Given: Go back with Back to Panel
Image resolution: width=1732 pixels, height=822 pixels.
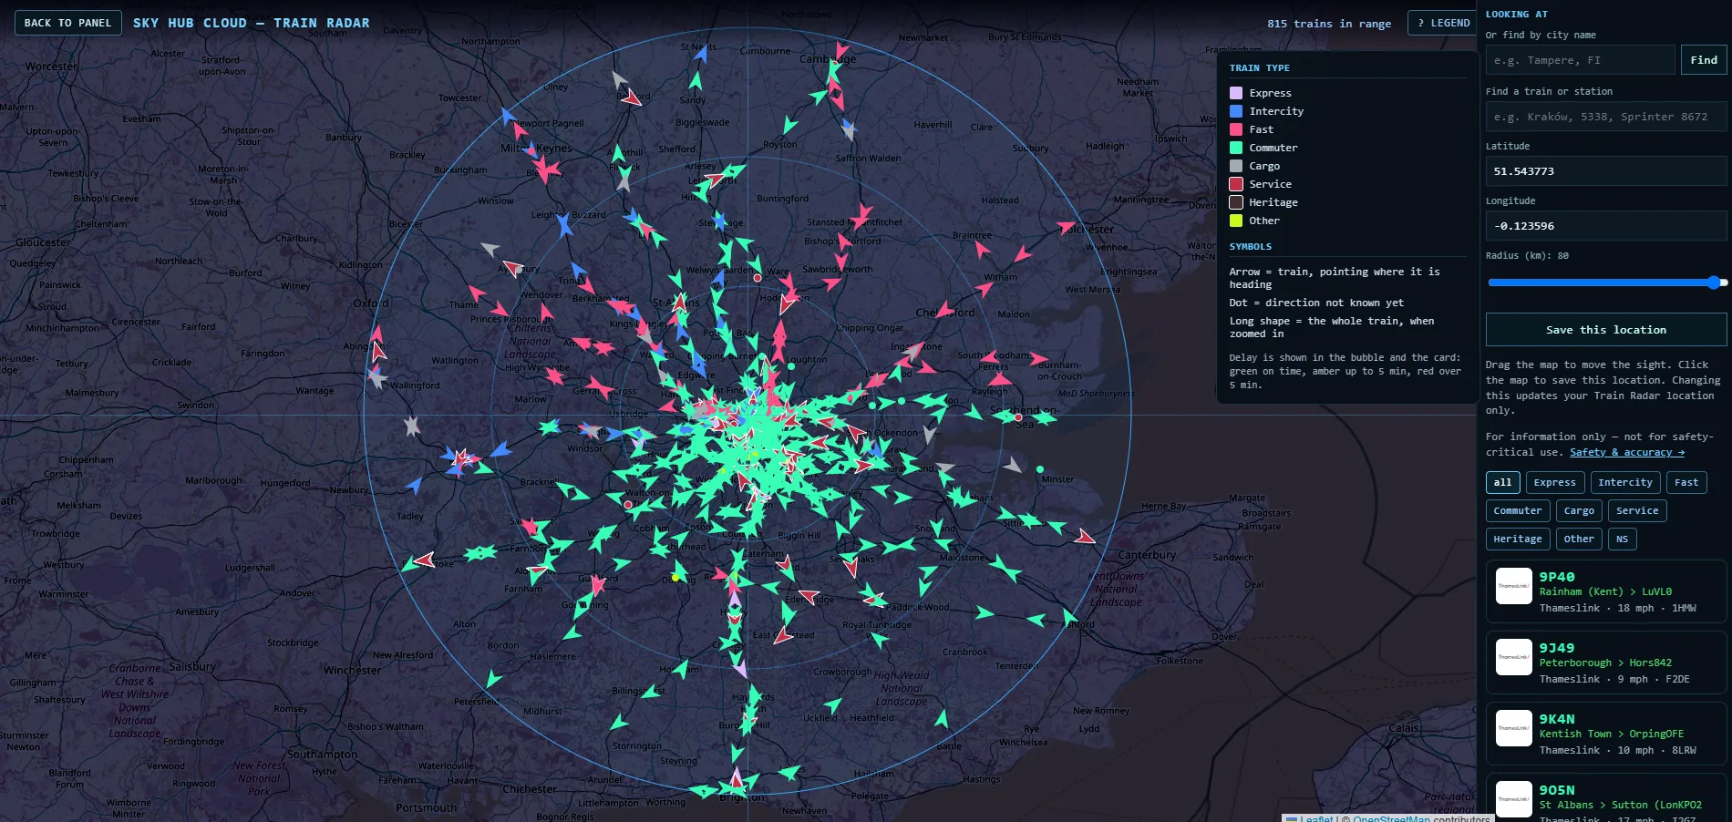Looking at the screenshot, I should point(68,23).
